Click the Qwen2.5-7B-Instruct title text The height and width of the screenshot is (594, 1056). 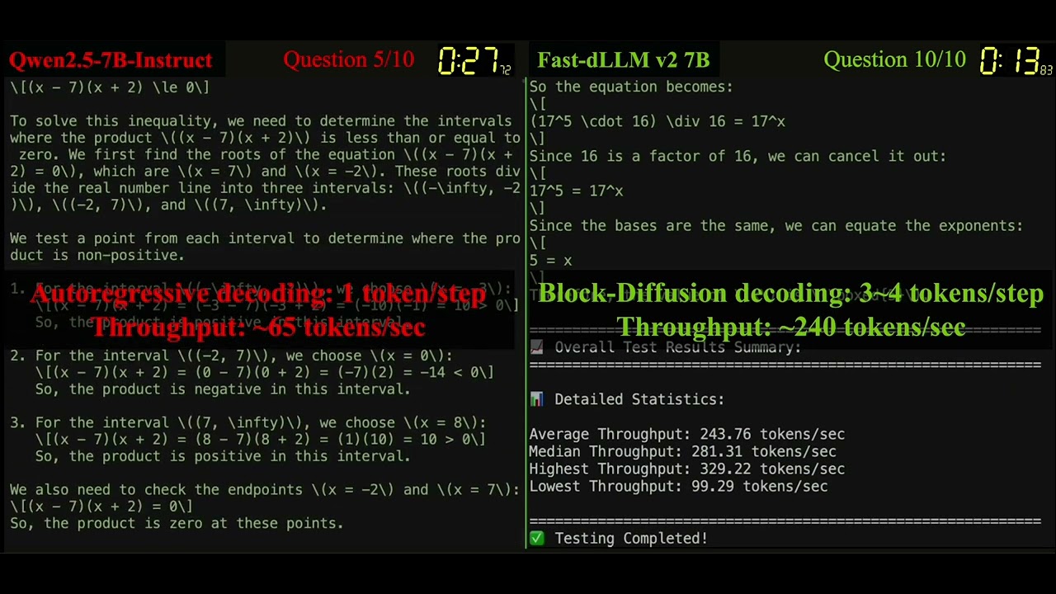(111, 60)
